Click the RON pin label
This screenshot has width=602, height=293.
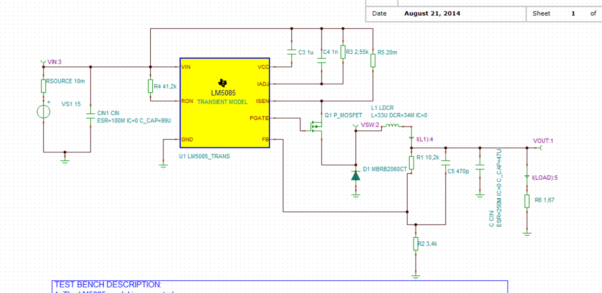click(187, 101)
